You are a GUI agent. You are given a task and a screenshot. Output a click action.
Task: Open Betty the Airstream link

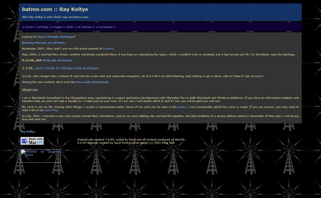[58, 60]
